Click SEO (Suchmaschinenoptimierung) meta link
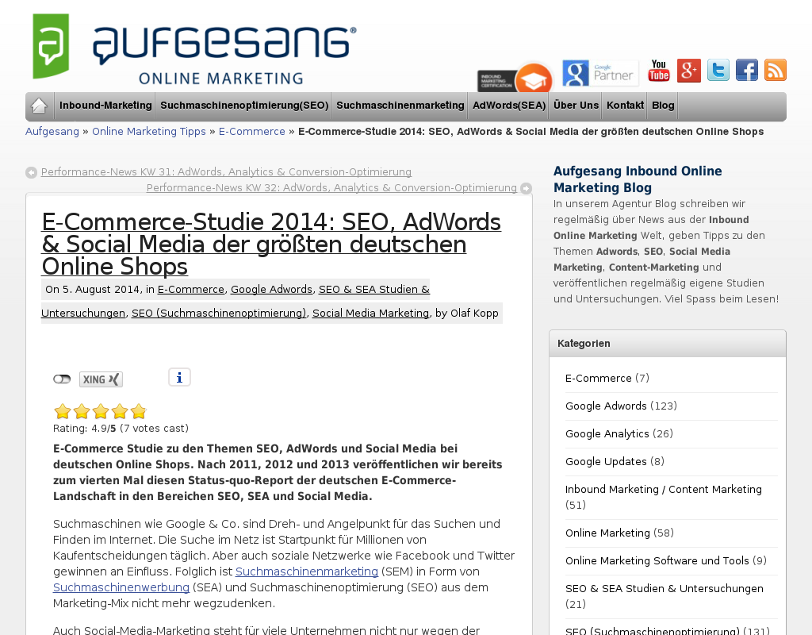Viewport: 812px width, 635px height. click(x=219, y=313)
